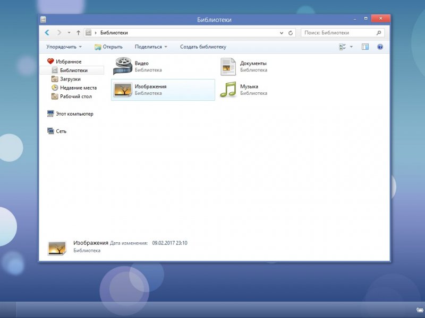Toggle the preview pane button
Screen dimensions: 425x318
click(365, 47)
